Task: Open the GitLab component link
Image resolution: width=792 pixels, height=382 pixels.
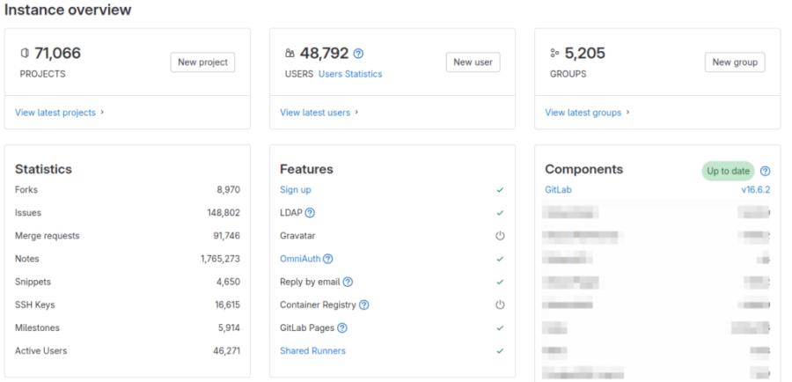Action: coord(558,190)
